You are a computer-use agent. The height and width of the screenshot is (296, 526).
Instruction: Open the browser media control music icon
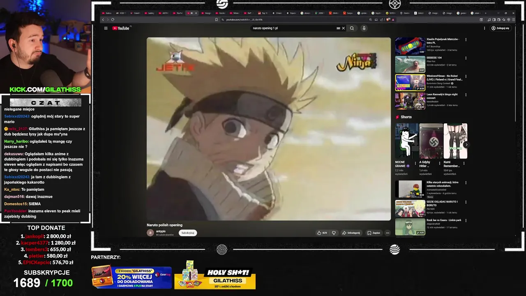pyautogui.click(x=489, y=20)
